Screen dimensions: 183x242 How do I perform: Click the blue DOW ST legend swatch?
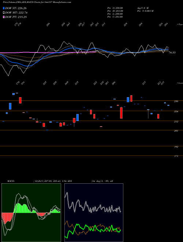pos(4,8)
